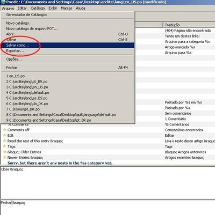Open Opções... from the menu
This screenshot has height=215, width=215.
click(x=68, y=59)
